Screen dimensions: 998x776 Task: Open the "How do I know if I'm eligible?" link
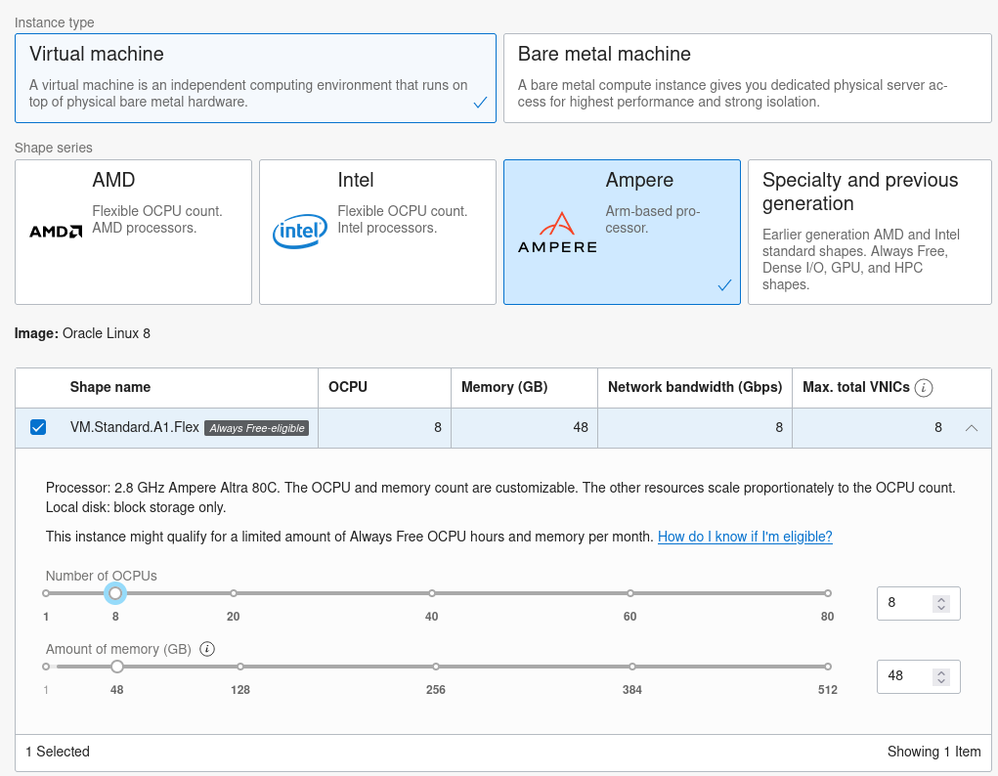[x=745, y=537]
